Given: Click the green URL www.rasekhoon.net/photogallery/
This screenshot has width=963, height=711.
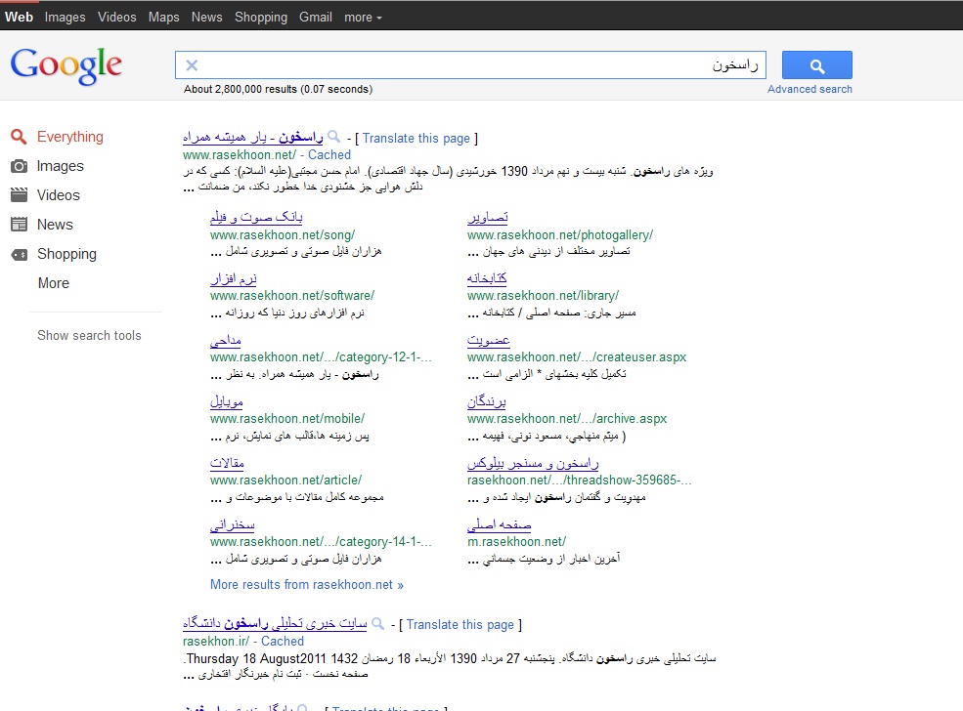Looking at the screenshot, I should (x=560, y=235).
